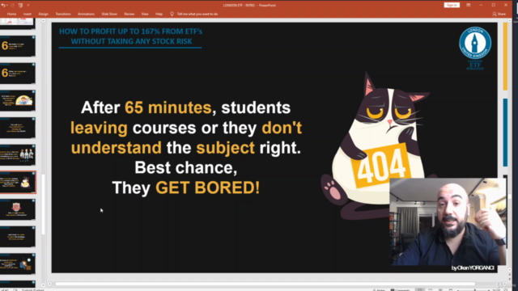Open Customize Quick Access Toolbar dropdown
The image size is (518, 291).
(x=28, y=6)
